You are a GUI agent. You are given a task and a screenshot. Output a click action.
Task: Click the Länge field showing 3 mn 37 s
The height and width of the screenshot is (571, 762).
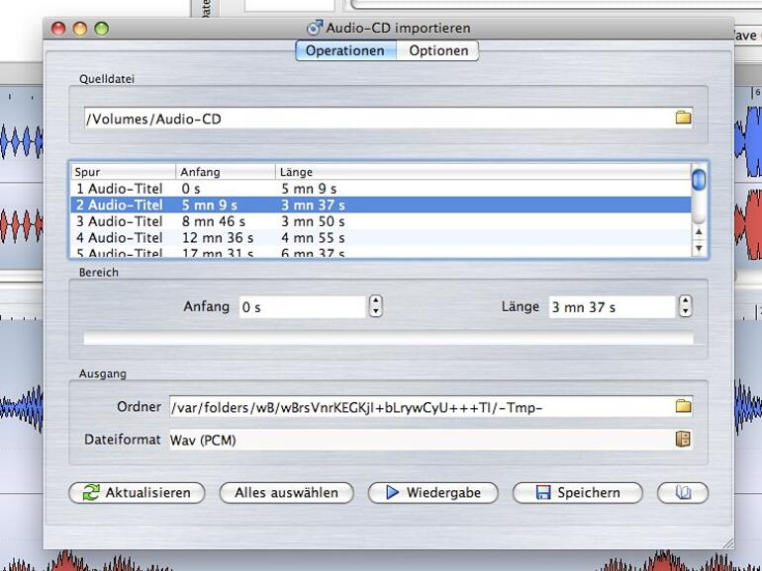point(612,307)
